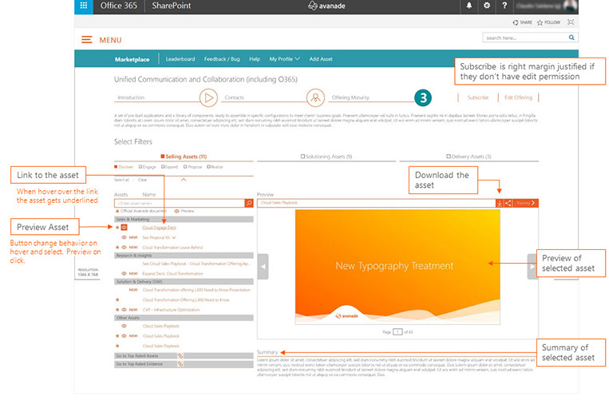Click the Contacts step circle icon
The width and height of the screenshot is (609, 401).
pyautogui.click(x=208, y=97)
